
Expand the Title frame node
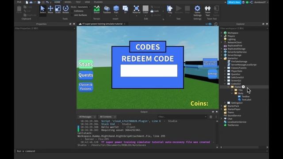click(232, 90)
